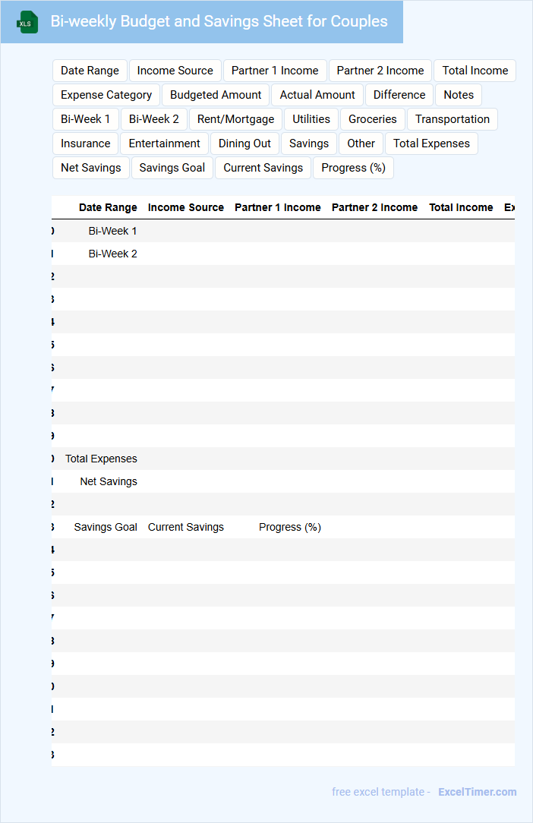
Task: Select the Other tag
Action: (x=361, y=143)
